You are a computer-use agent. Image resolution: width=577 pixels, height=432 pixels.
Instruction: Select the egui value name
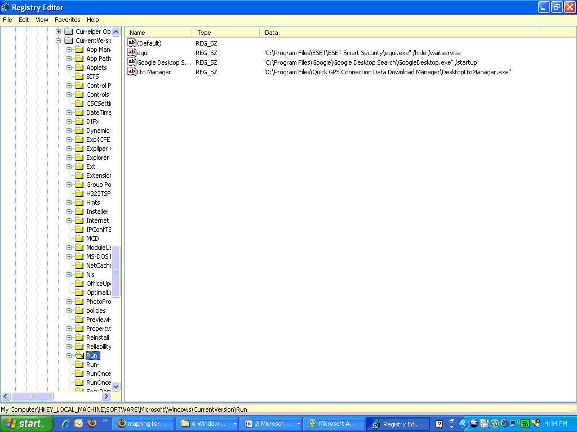[143, 53]
